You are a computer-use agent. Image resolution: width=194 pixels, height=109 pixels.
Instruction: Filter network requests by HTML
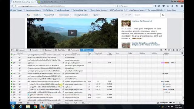pyautogui.click(x=20, y=103)
